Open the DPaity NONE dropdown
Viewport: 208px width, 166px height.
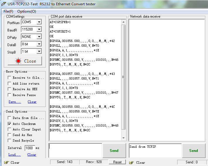(x=39, y=36)
